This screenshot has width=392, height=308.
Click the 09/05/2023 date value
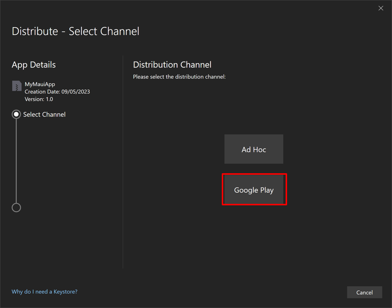(x=76, y=92)
